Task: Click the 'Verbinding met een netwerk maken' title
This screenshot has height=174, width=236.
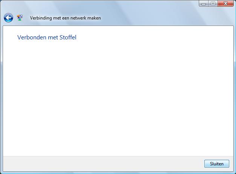Action: [x=65, y=18]
